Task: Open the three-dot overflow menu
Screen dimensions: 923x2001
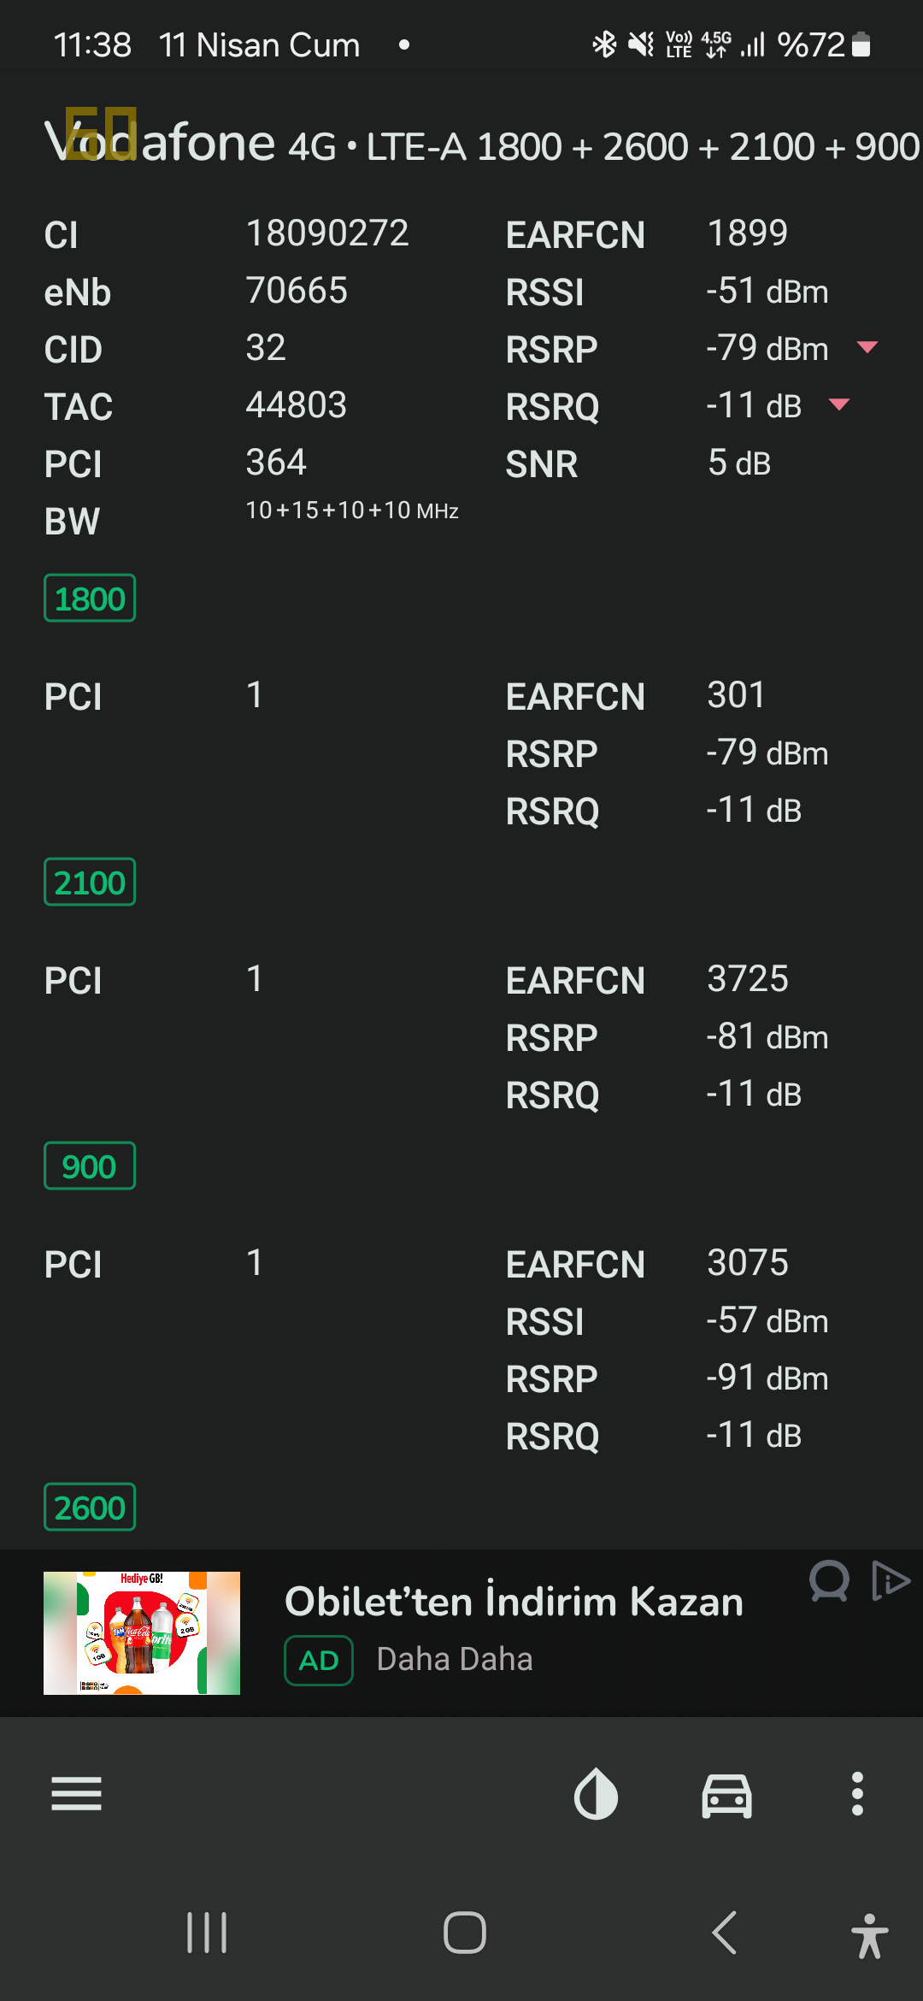Action: (x=857, y=1793)
